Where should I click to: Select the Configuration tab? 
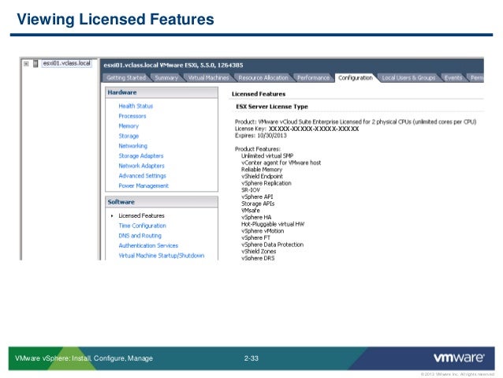[356, 77]
